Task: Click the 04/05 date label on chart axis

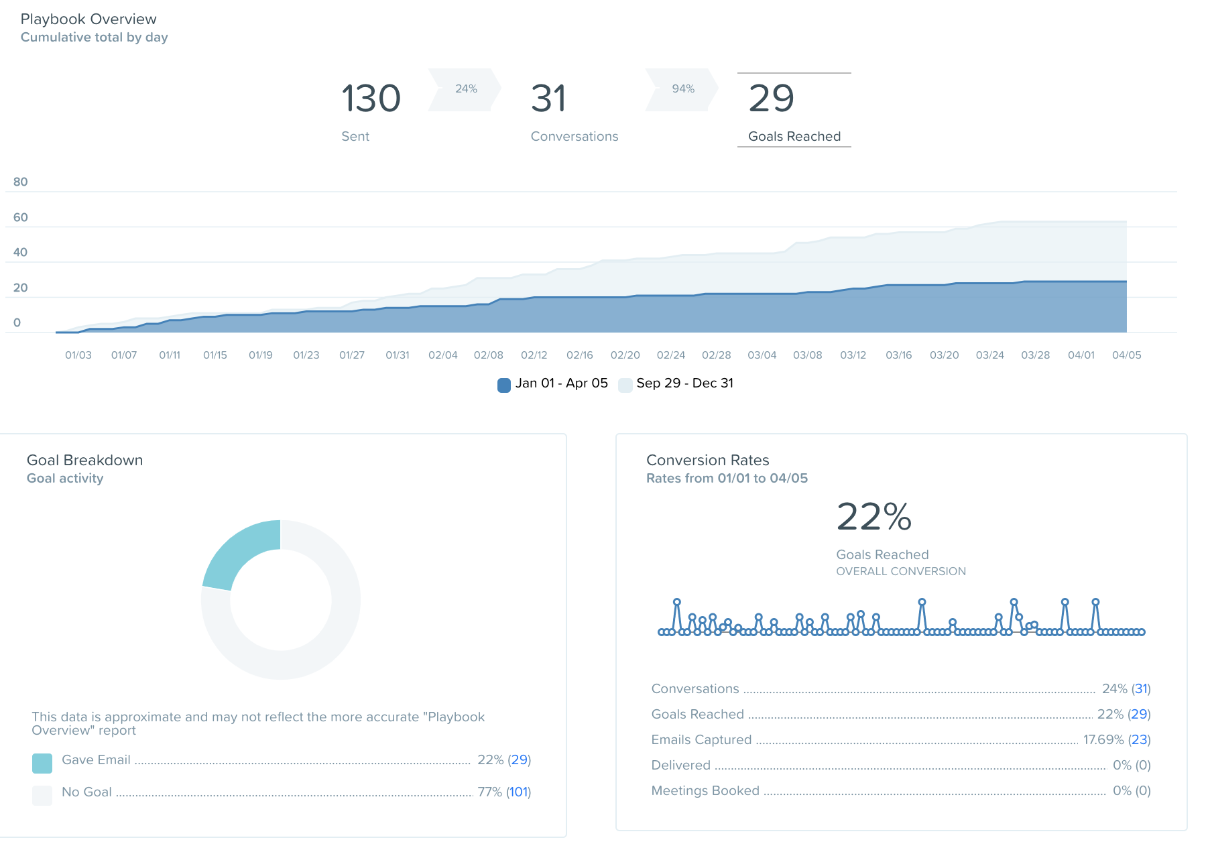Action: pos(1126,355)
